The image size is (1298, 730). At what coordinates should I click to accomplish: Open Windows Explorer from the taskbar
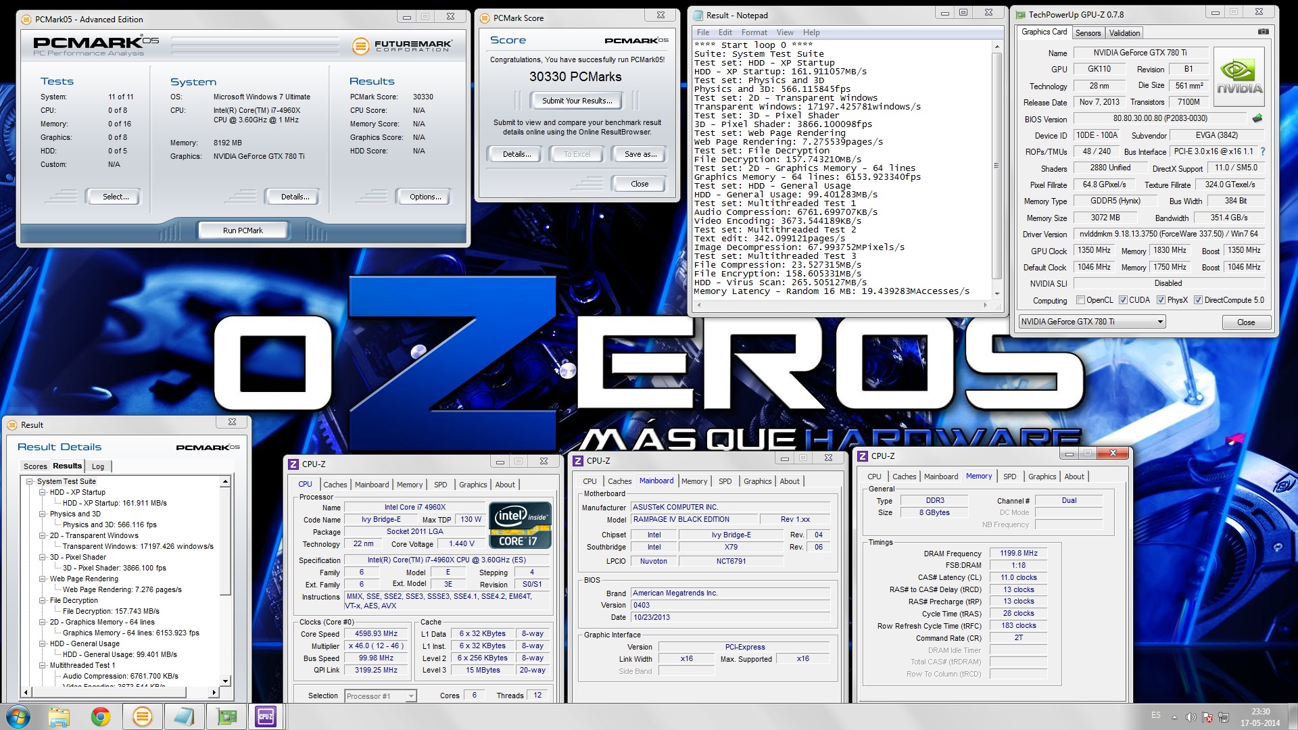[x=59, y=716]
